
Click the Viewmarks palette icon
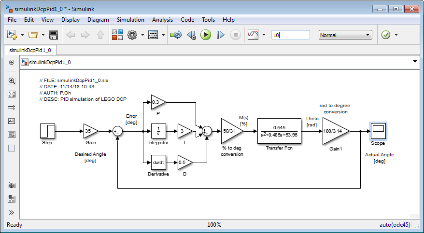12,199
